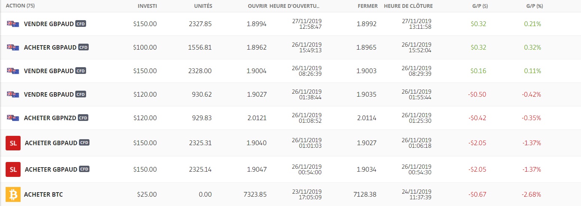Select the -2.68% loss value in BTC row

[x=531, y=194]
